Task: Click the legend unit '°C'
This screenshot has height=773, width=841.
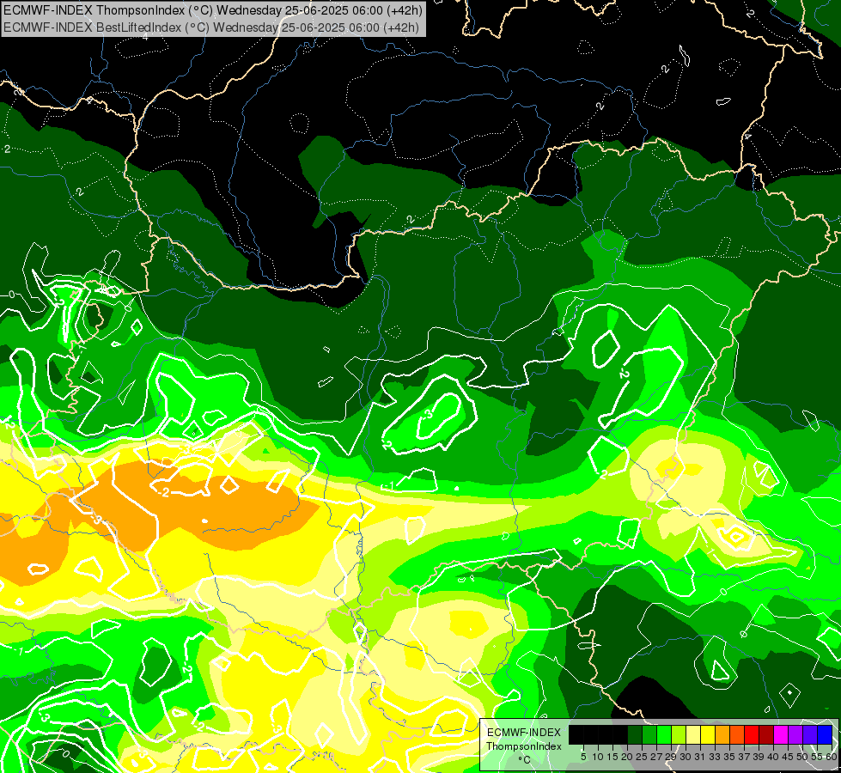Action: coord(525,760)
